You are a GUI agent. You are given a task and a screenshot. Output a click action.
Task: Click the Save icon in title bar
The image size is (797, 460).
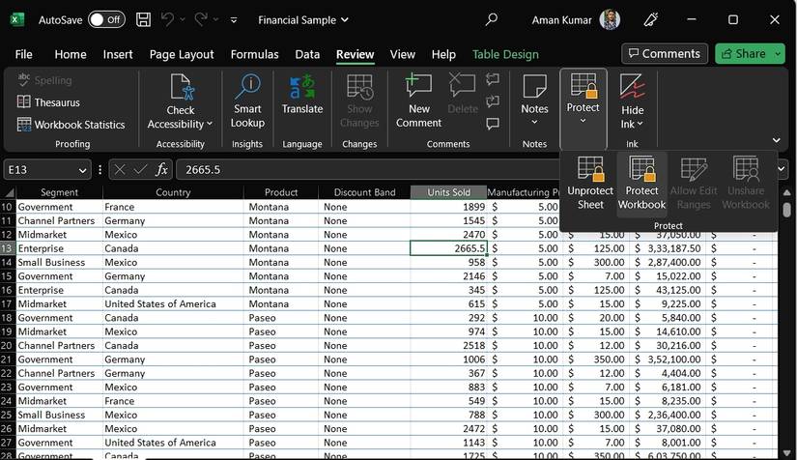pos(143,19)
